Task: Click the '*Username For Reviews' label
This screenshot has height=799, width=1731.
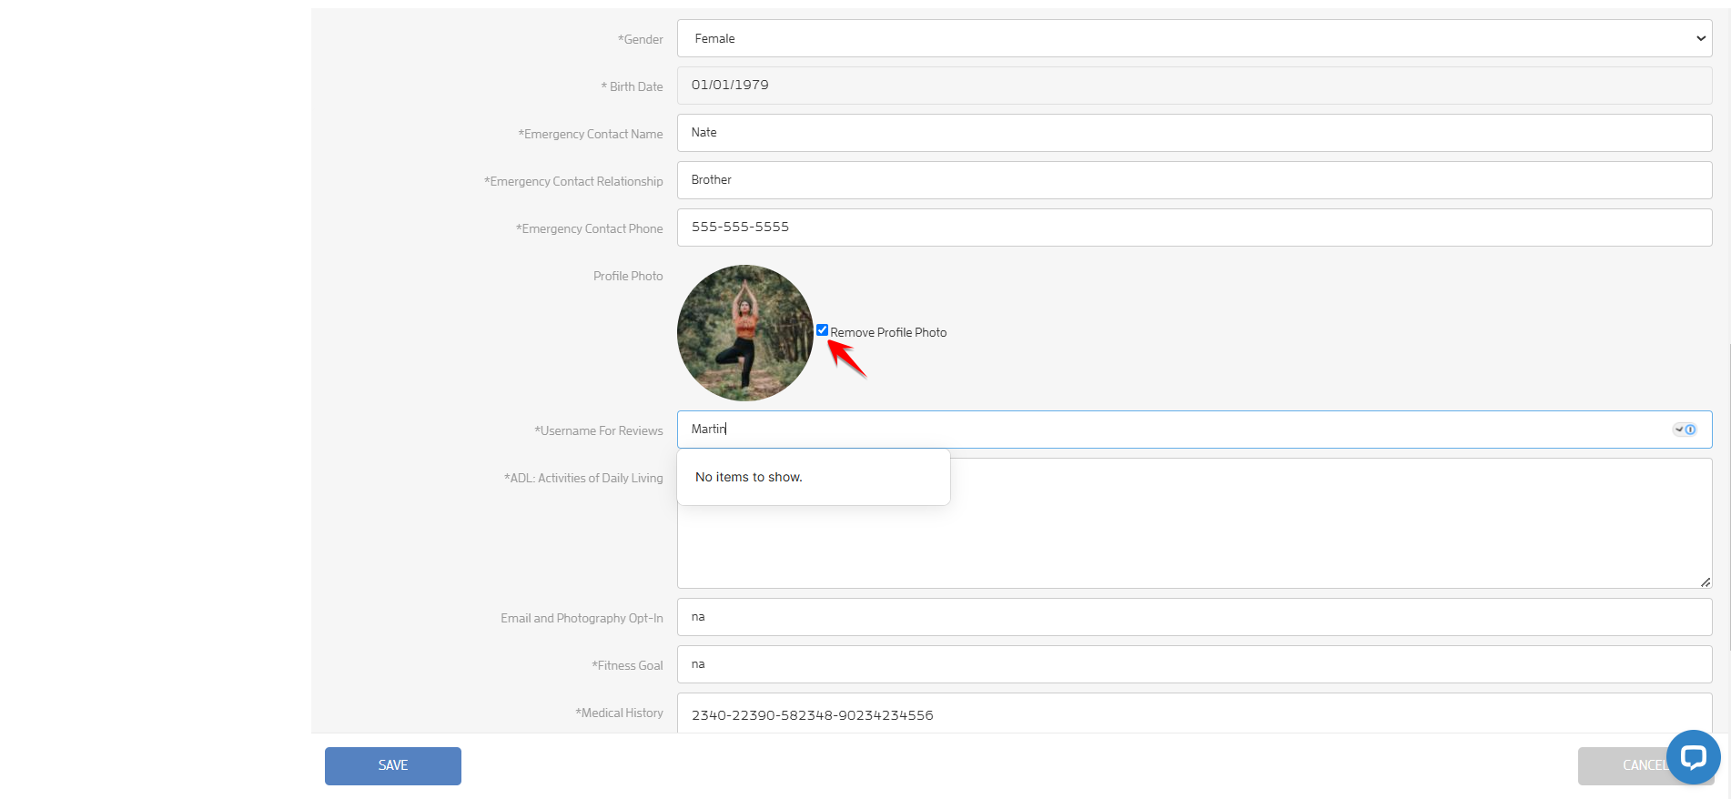Action: (x=599, y=430)
